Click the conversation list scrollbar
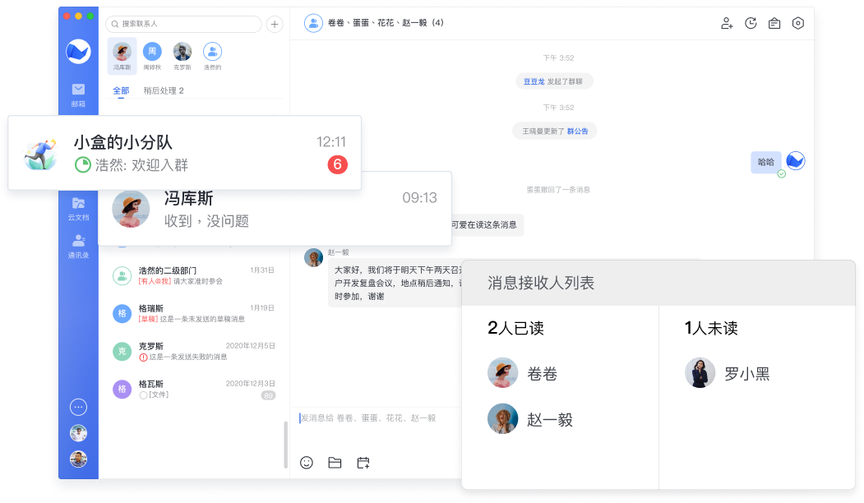 [285, 444]
